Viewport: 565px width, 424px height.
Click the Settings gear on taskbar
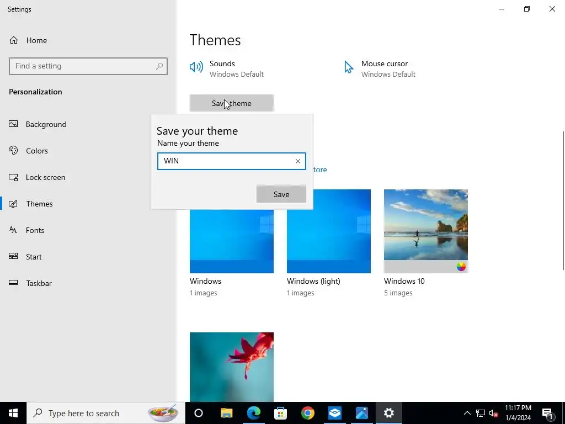point(389,413)
